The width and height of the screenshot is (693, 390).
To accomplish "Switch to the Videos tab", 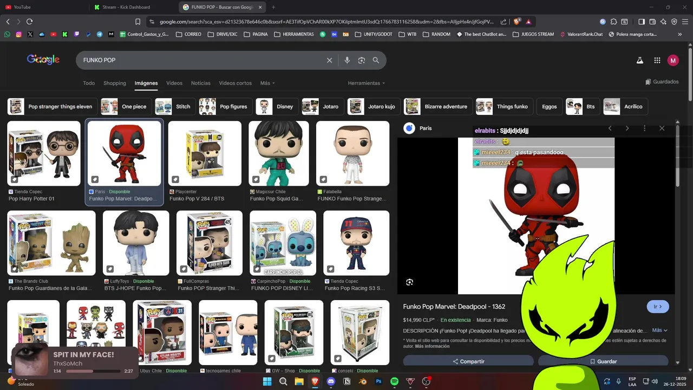I will 174,83.
